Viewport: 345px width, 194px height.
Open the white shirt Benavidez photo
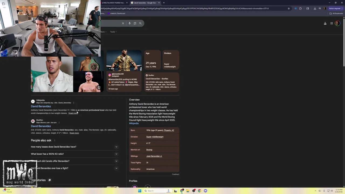[x=52, y=74]
